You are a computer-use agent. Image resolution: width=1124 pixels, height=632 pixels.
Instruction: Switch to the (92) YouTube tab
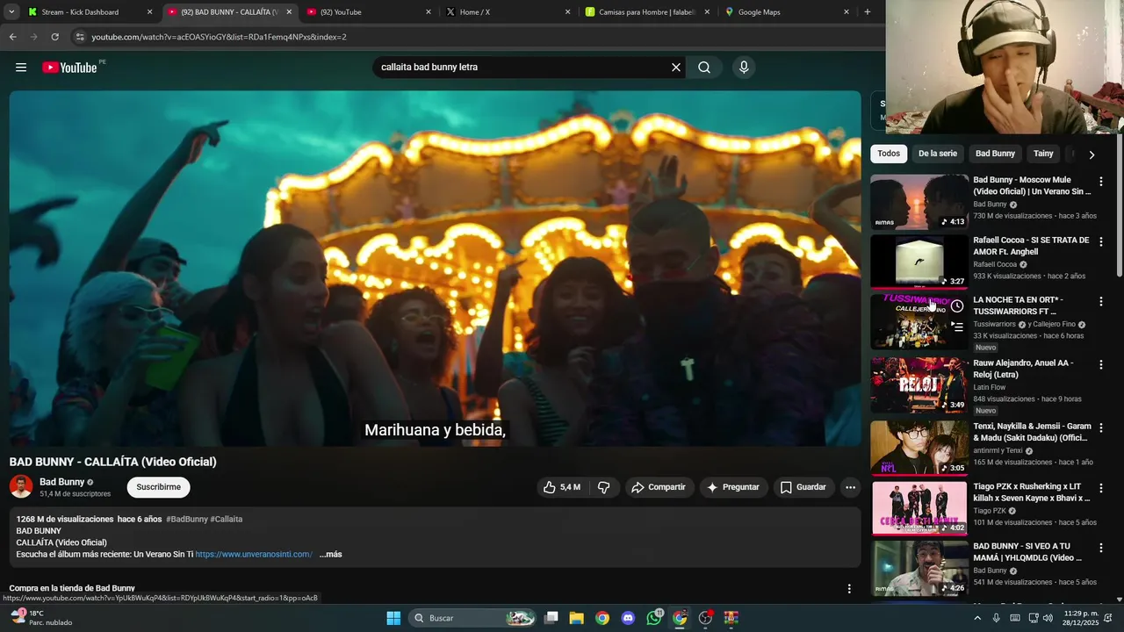pos(369,12)
